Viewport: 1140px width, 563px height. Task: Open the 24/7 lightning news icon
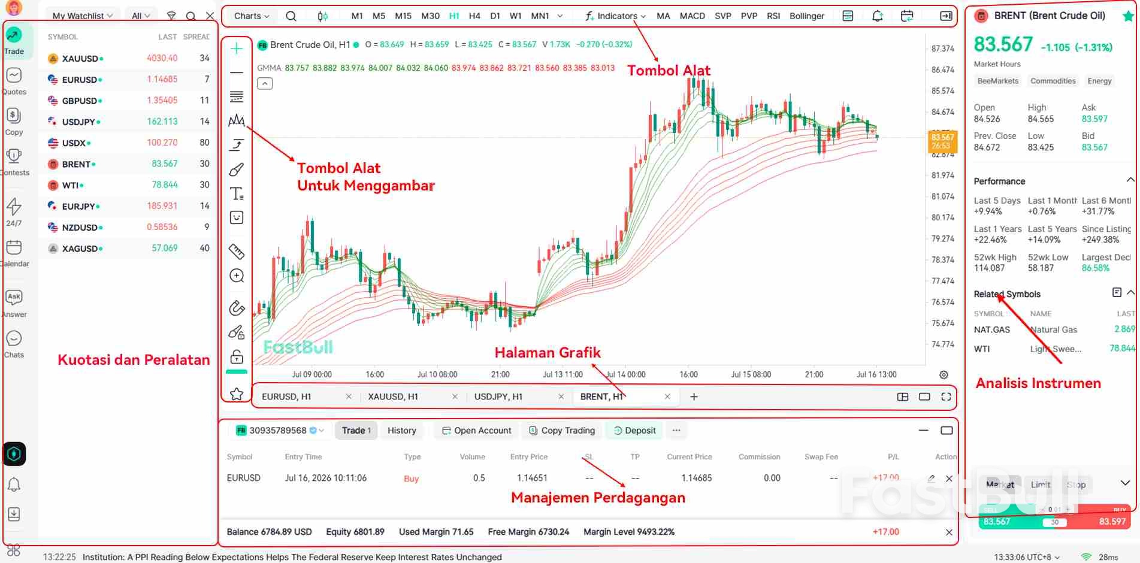14,213
